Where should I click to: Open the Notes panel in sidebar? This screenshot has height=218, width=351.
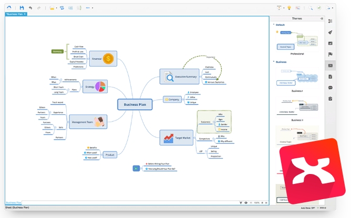pos(330,77)
